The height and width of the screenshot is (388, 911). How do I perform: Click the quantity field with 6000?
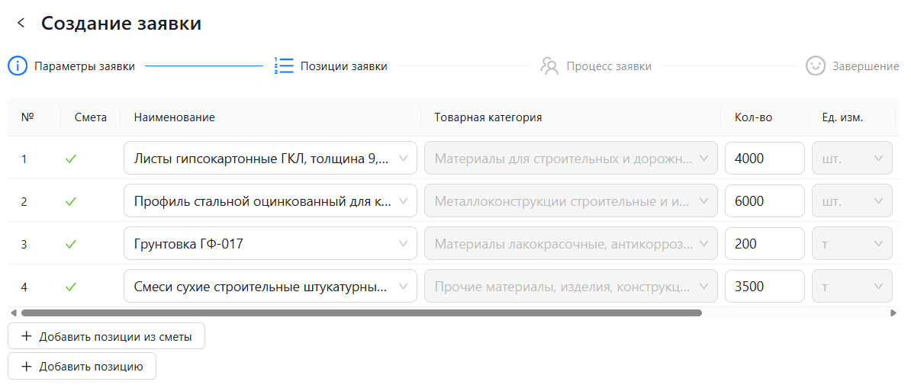(x=765, y=201)
